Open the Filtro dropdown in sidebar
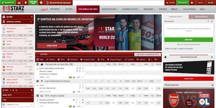 tap(7, 90)
